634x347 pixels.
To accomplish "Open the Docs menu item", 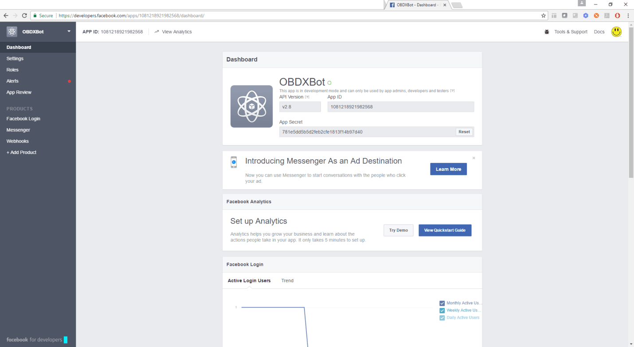I will 599,32.
